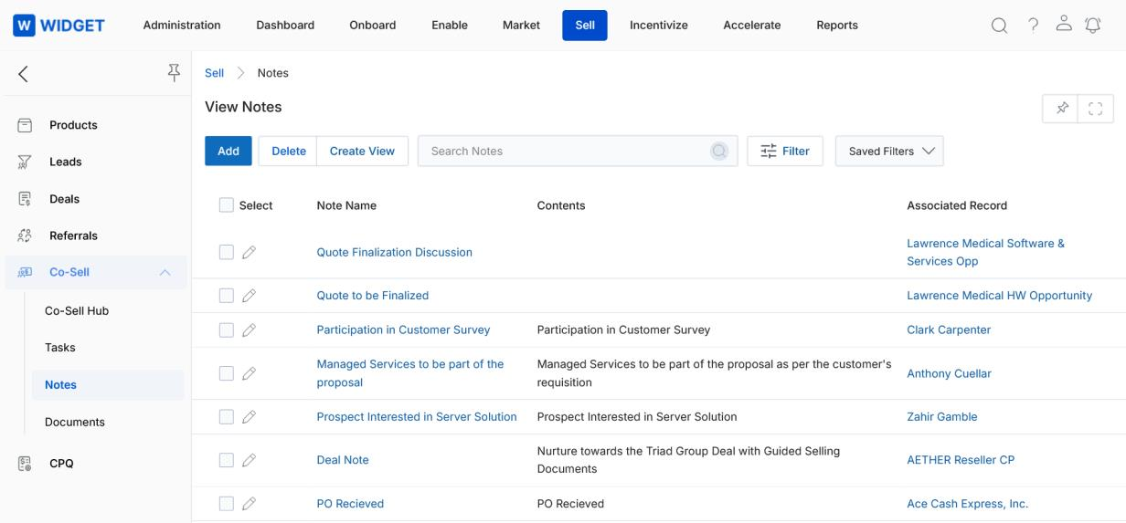Edit Managed Services note pencil icon
Viewport: 1126px width, 523px height.
pyautogui.click(x=249, y=373)
